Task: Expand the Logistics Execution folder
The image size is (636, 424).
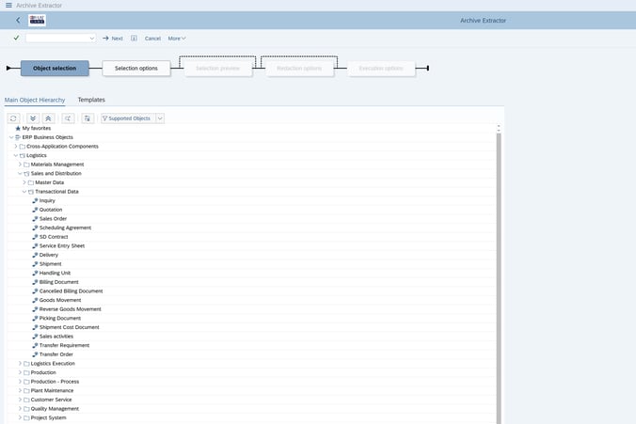Action: click(x=20, y=363)
